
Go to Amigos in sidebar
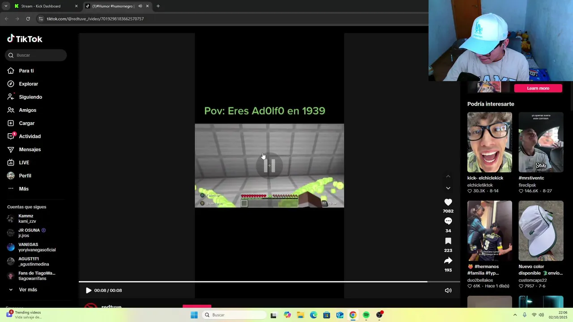click(27, 110)
